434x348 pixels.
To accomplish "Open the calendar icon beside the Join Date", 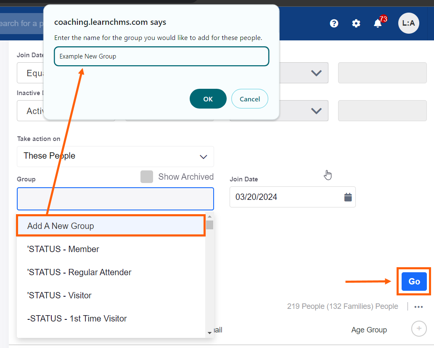I will click(348, 197).
